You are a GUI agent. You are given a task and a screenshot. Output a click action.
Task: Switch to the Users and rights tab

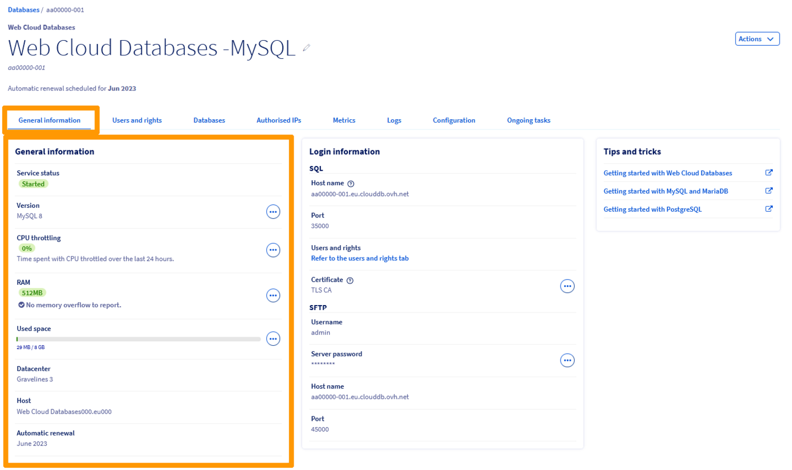137,120
